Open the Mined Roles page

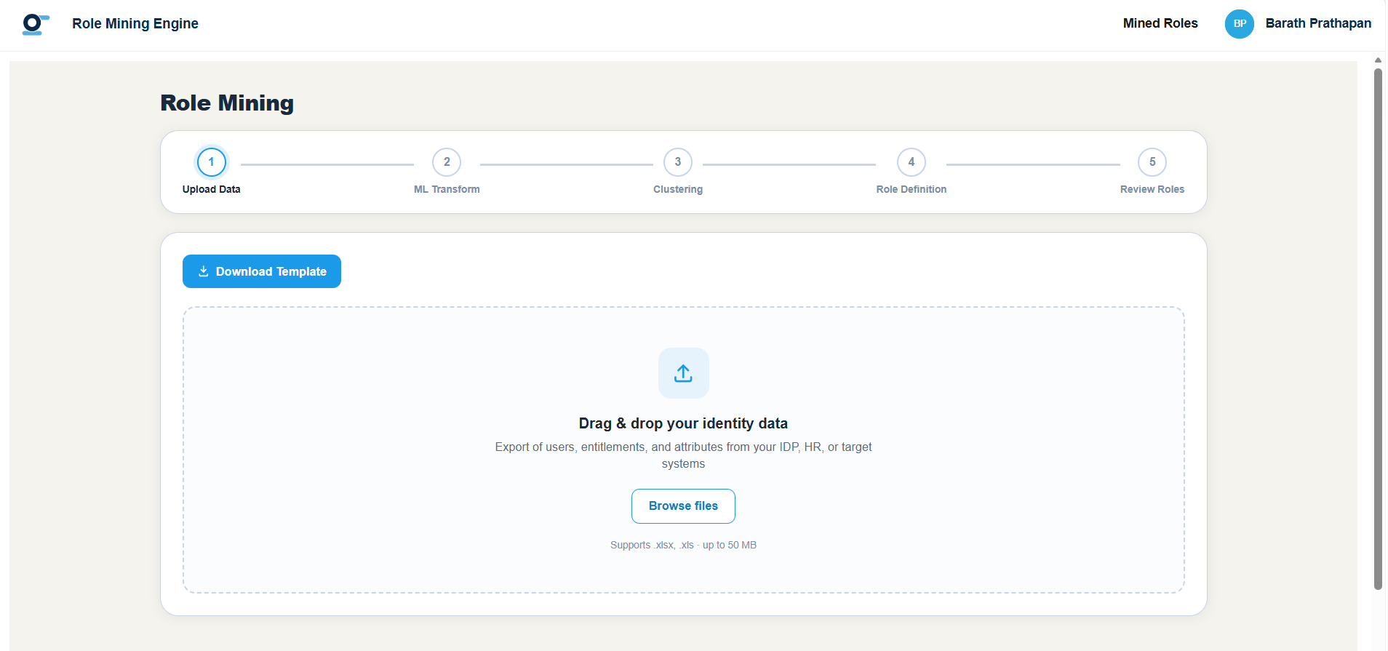click(x=1160, y=23)
